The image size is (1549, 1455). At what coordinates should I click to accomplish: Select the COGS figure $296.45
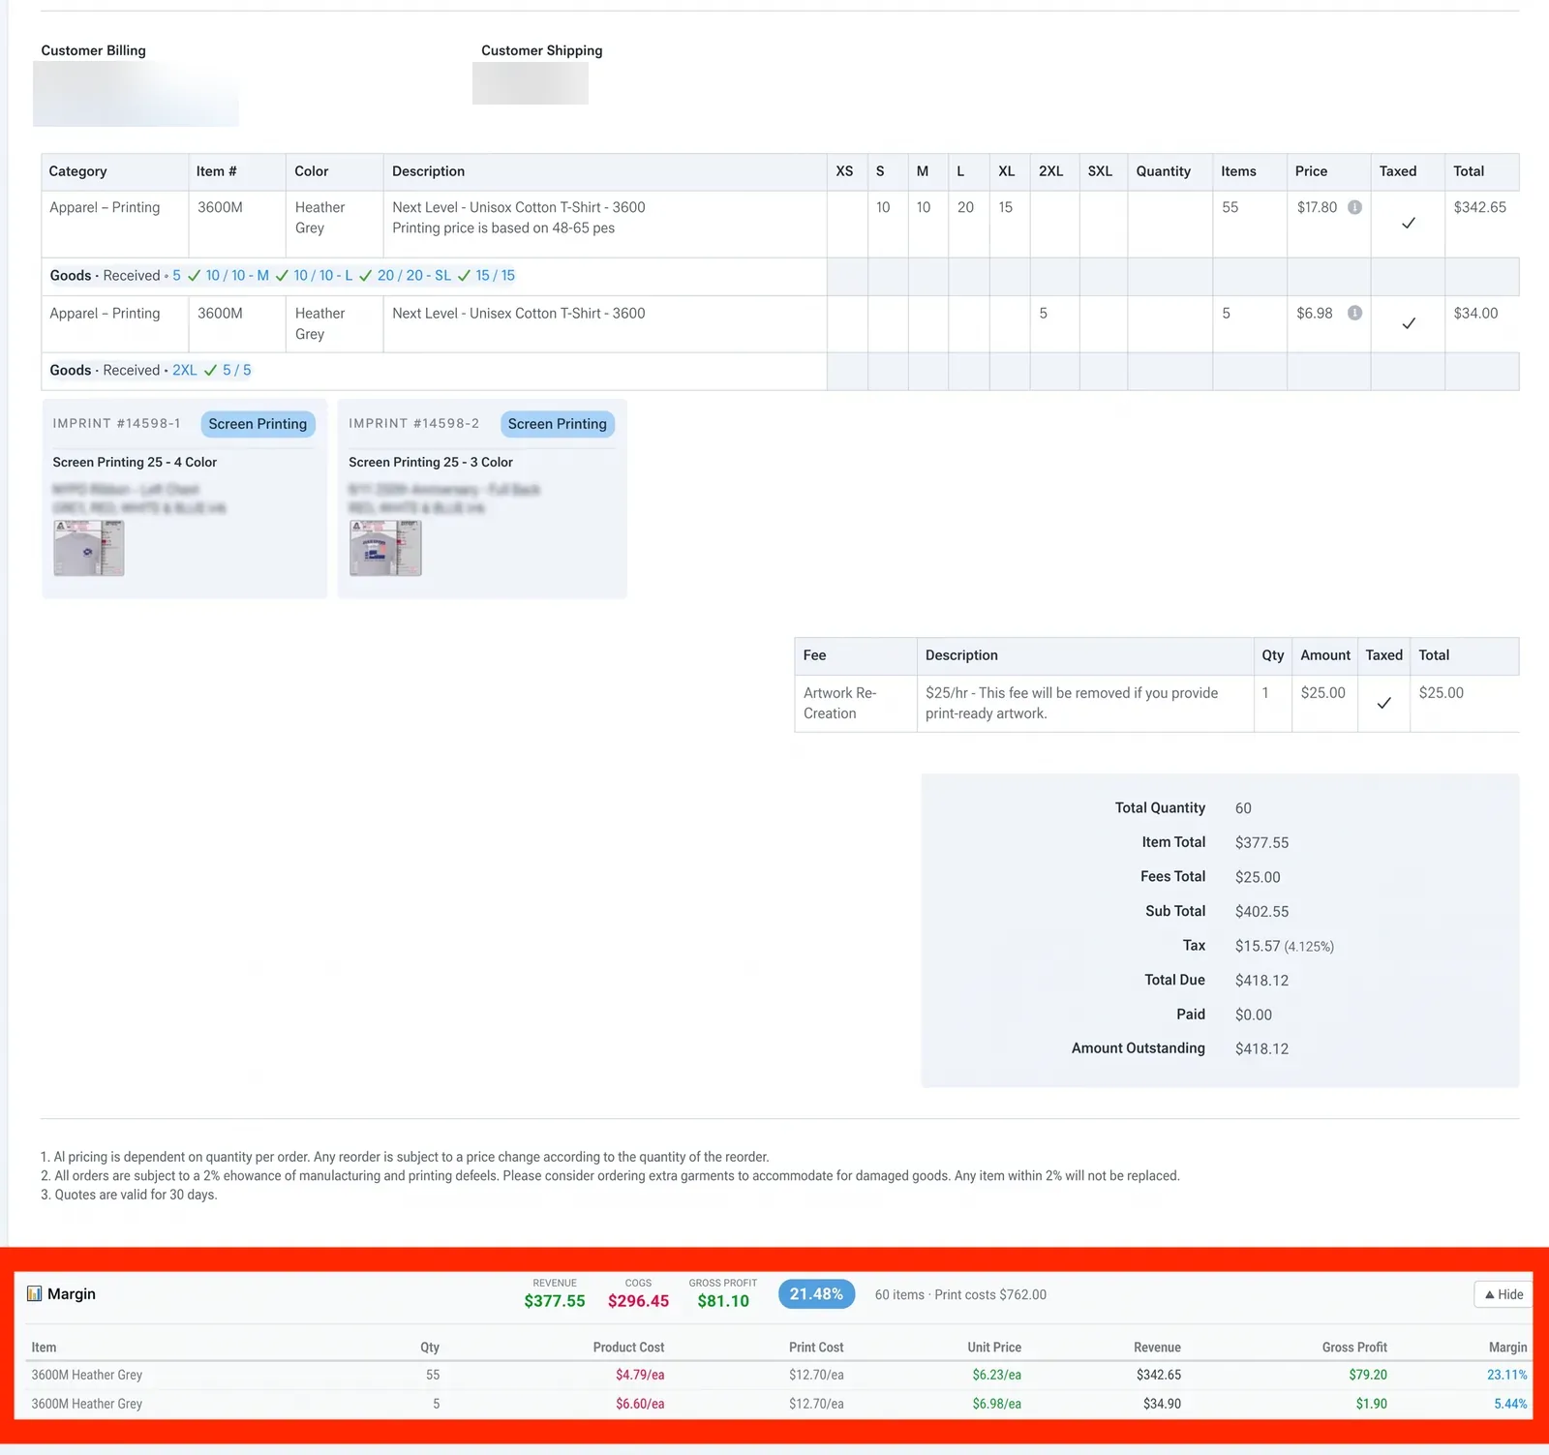[x=638, y=1301]
